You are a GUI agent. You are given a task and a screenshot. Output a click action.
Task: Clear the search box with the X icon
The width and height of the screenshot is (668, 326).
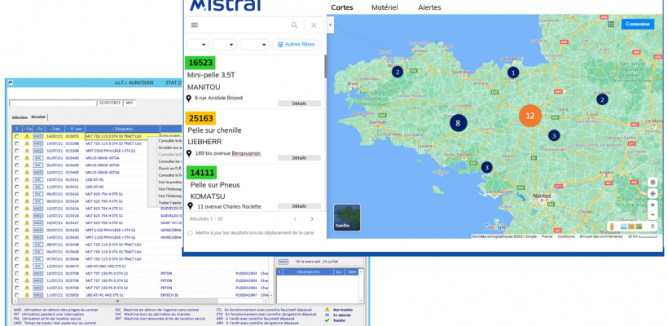(x=314, y=25)
